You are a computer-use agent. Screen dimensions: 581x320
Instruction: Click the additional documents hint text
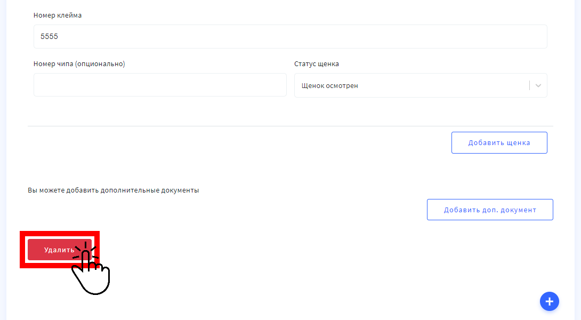point(113,190)
